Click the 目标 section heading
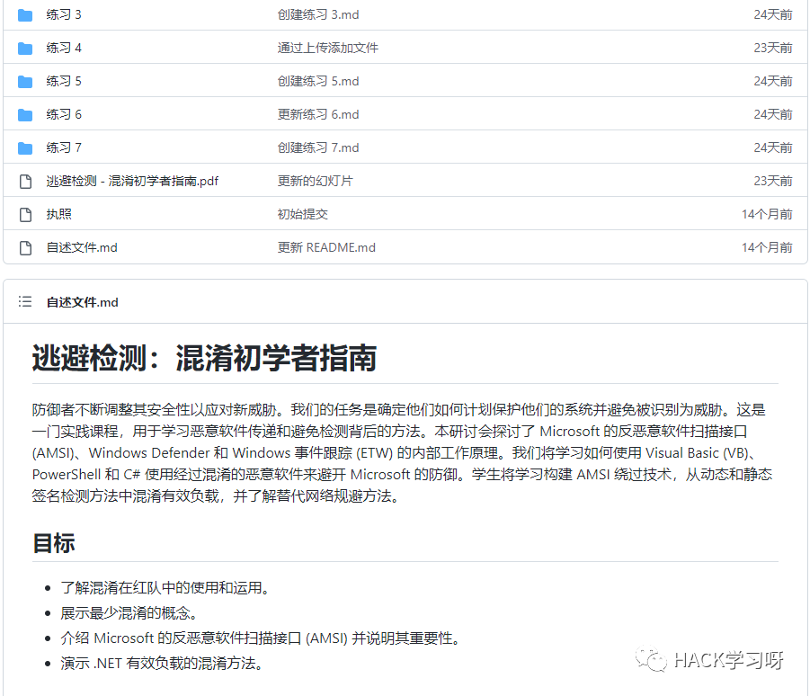The height and width of the screenshot is (696, 810). [x=54, y=543]
